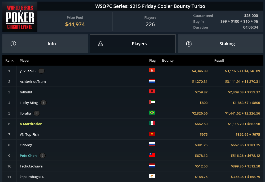This screenshot has width=265, height=182.
Task: Click the World Series of Poker logo
Action: (20, 17)
